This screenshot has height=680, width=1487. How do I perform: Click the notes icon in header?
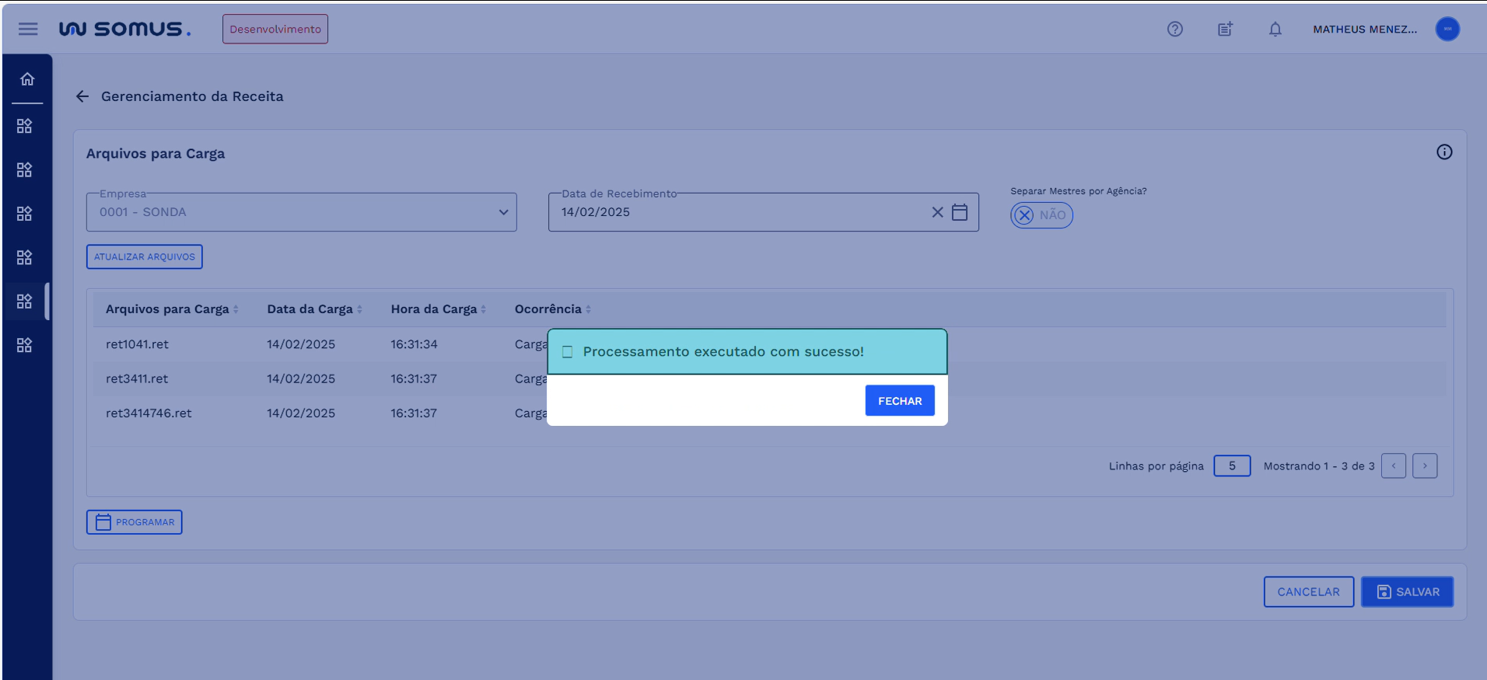pyautogui.click(x=1225, y=29)
